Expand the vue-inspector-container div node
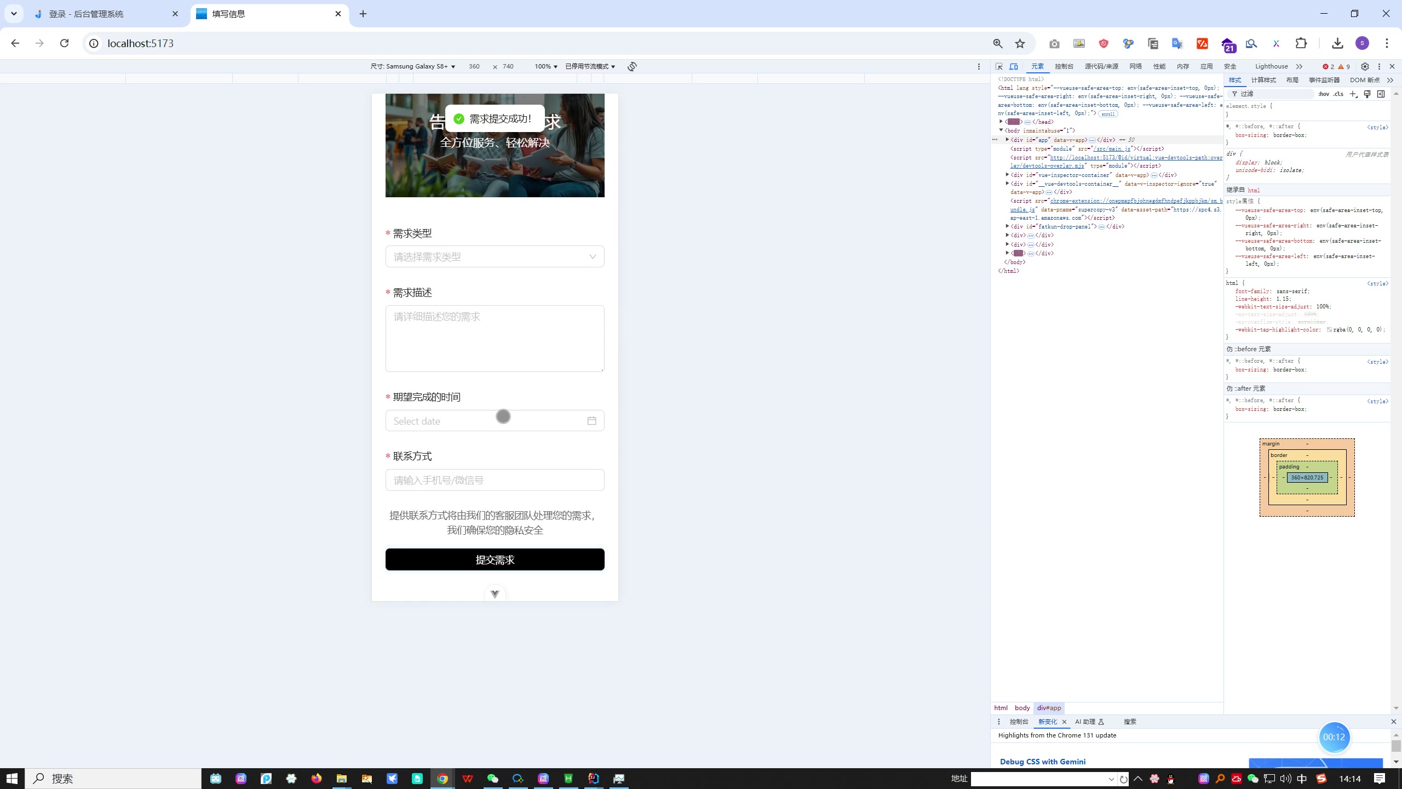The image size is (1402, 789). coord(1007,175)
